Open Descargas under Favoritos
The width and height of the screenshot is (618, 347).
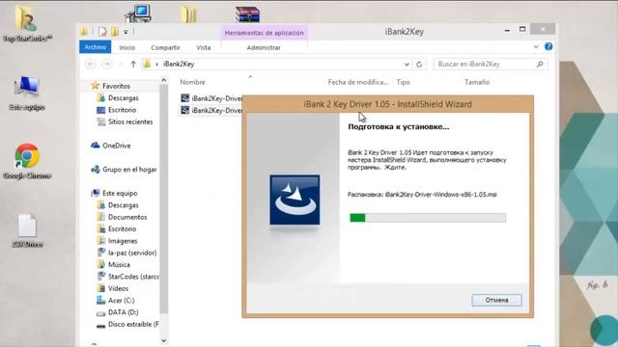[123, 98]
